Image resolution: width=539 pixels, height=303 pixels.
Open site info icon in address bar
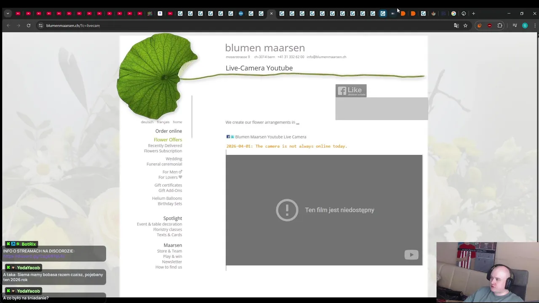(40, 25)
